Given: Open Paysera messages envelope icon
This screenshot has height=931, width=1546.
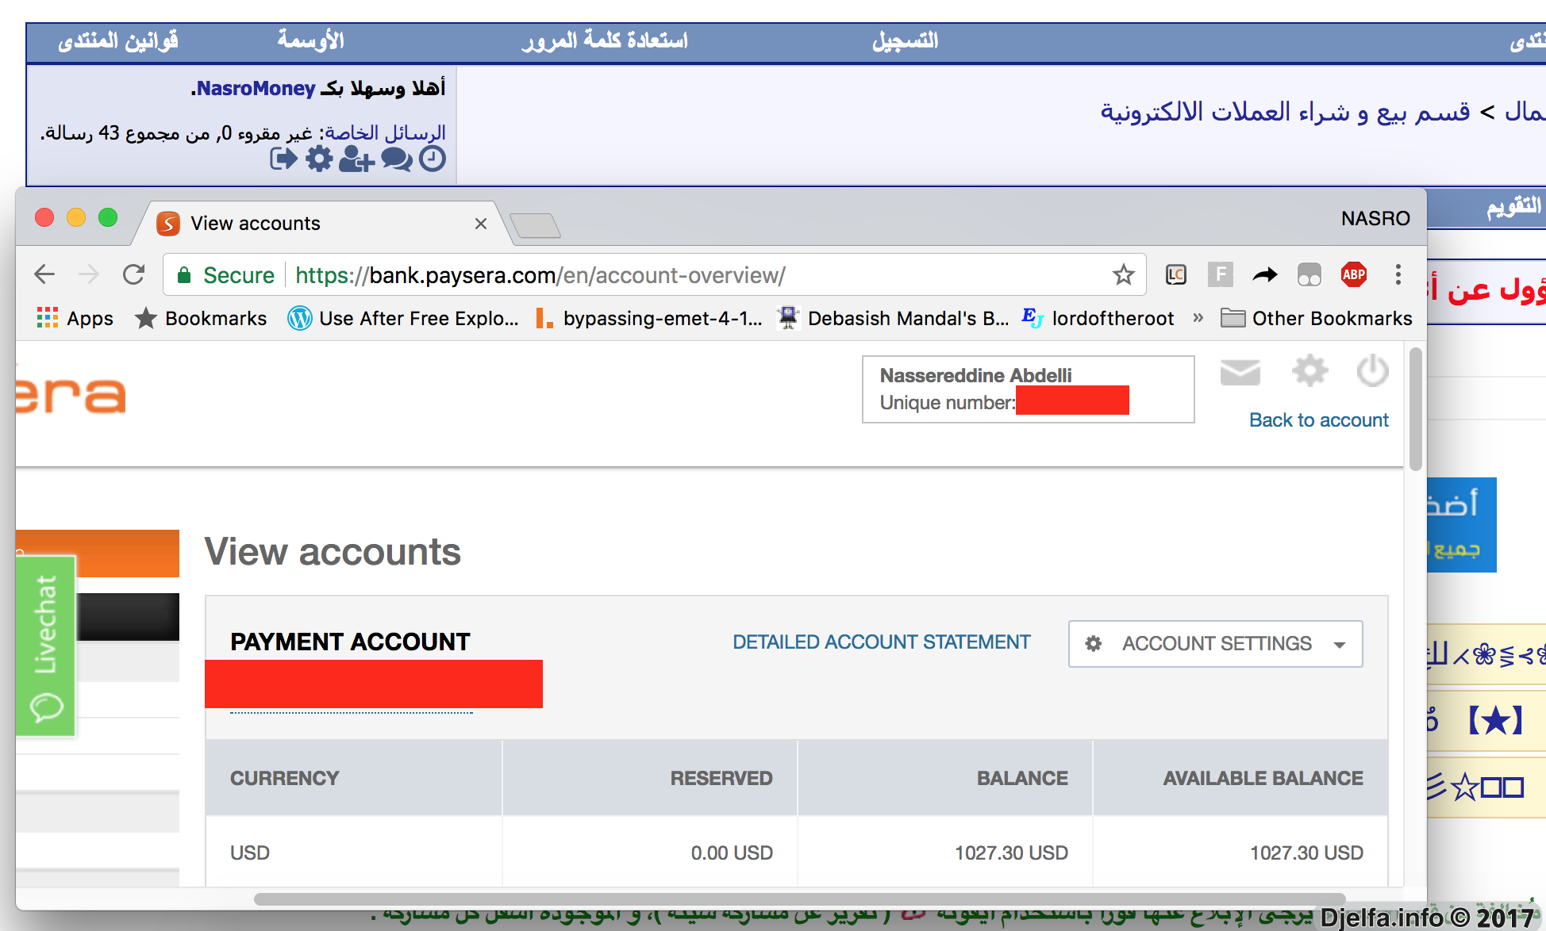Looking at the screenshot, I should (1240, 372).
